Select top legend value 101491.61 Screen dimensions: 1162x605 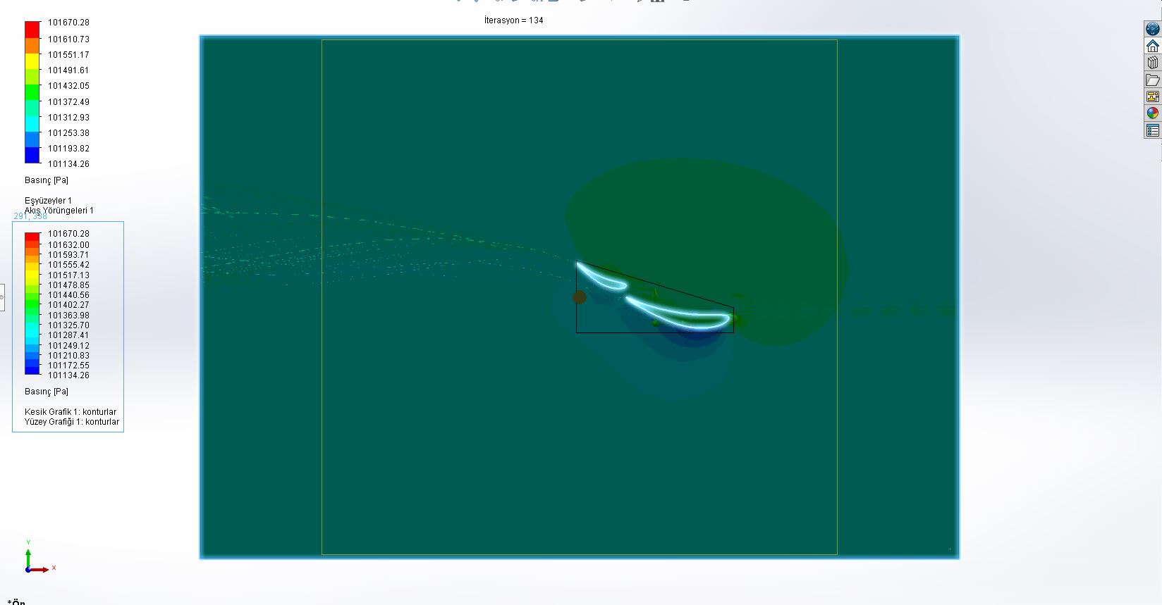[68, 70]
